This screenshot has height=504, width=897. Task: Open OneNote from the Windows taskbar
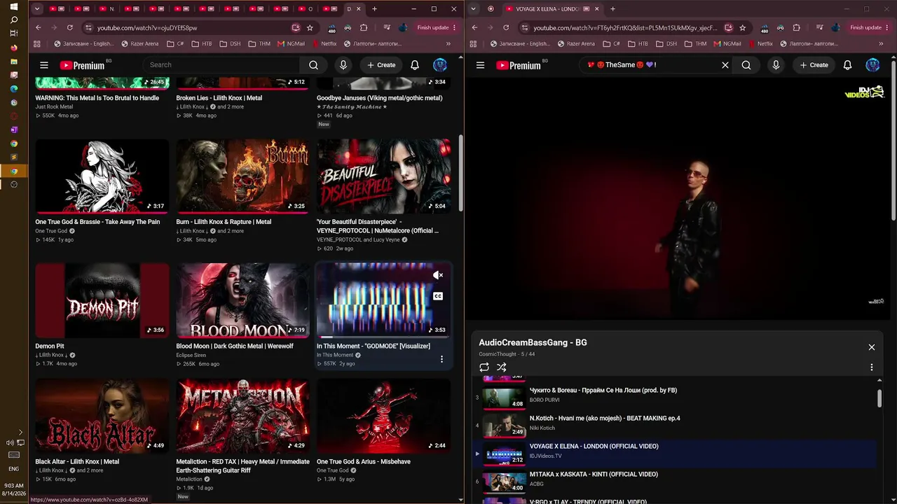[x=14, y=129]
